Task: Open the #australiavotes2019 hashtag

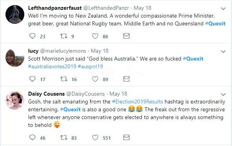Action: [52, 66]
